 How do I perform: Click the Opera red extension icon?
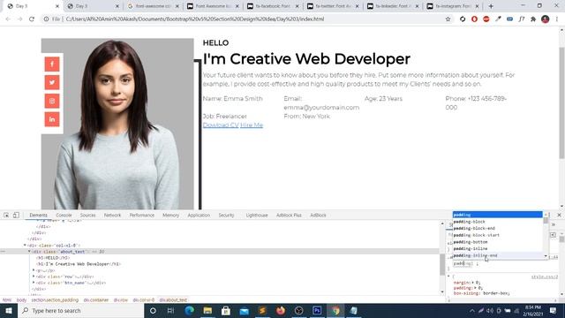pos(474,19)
